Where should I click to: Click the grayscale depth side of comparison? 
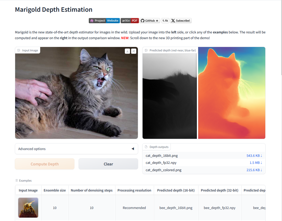(x=170, y=96)
